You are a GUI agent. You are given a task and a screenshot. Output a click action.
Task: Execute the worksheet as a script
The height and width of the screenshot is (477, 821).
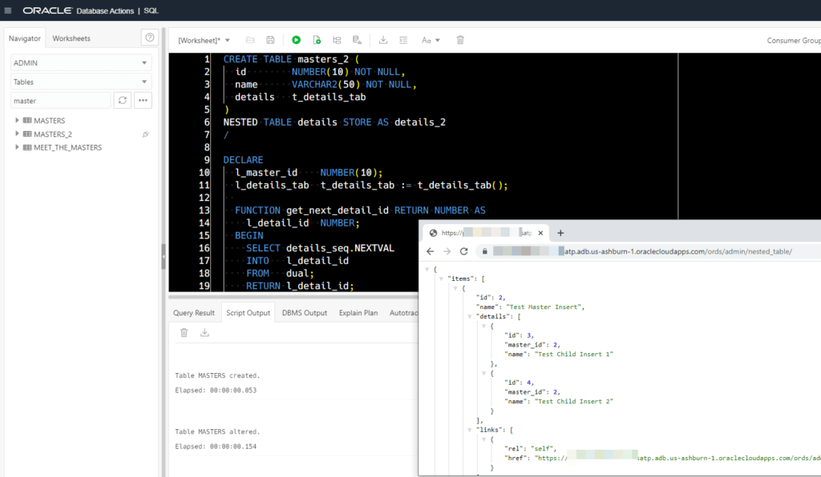316,39
